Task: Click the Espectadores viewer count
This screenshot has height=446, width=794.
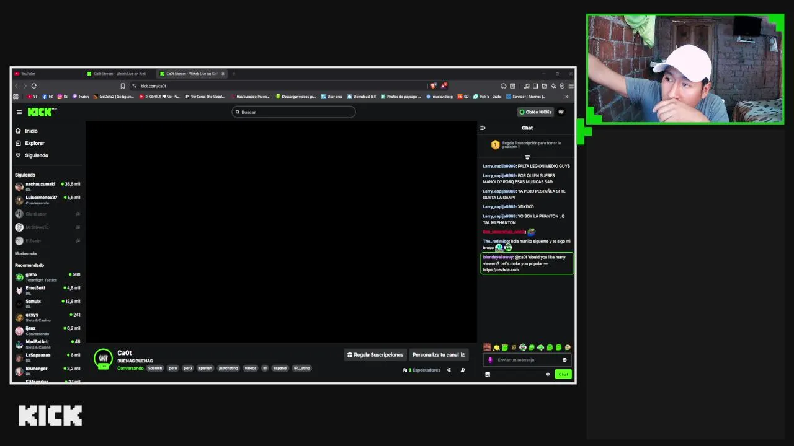Action: click(x=422, y=370)
